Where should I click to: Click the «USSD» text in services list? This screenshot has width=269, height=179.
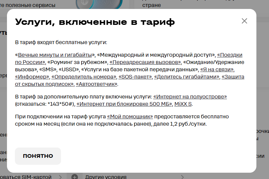pyautogui.click(x=69, y=69)
